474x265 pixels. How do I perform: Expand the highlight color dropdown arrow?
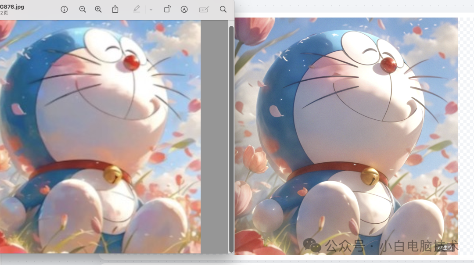click(x=151, y=10)
